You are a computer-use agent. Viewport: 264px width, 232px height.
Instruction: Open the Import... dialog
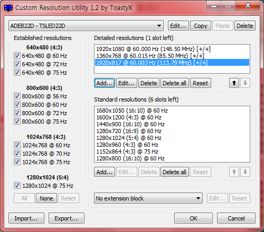(26, 218)
